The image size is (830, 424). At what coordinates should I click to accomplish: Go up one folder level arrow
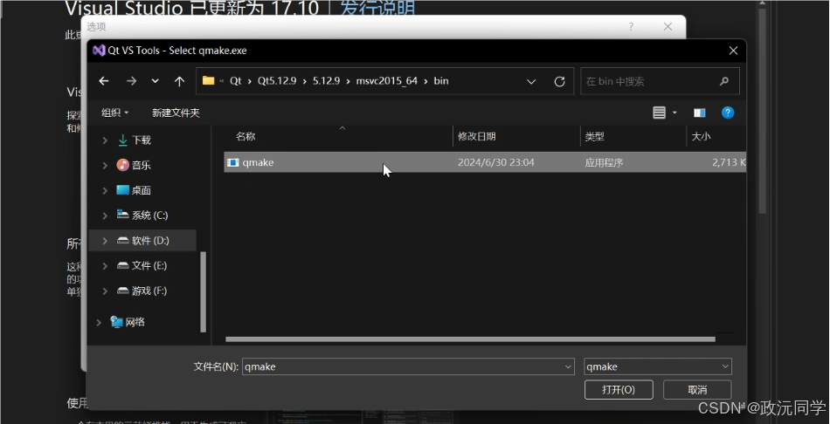point(179,81)
